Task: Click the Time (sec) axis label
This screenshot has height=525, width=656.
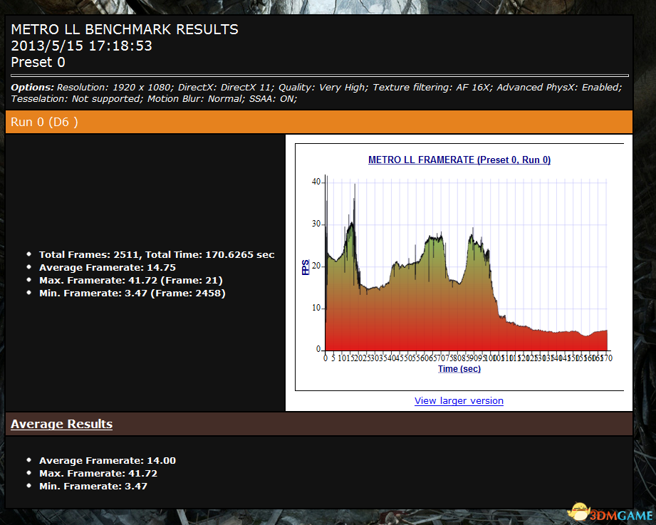Action: (x=459, y=369)
